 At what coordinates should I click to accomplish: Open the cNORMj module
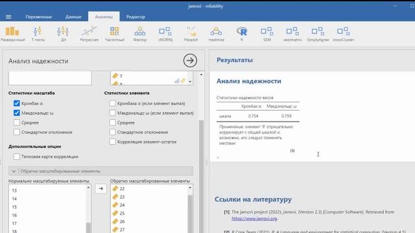click(165, 34)
